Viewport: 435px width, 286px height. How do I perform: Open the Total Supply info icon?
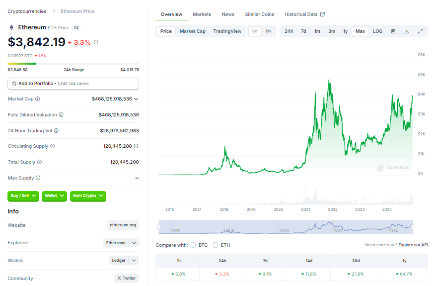pos(39,162)
